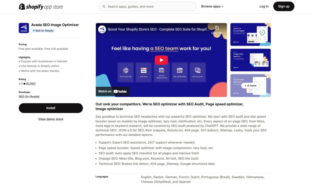311x187 pixels.
Task: Click the 'Out rank your competitors' headline
Action: click(169, 106)
